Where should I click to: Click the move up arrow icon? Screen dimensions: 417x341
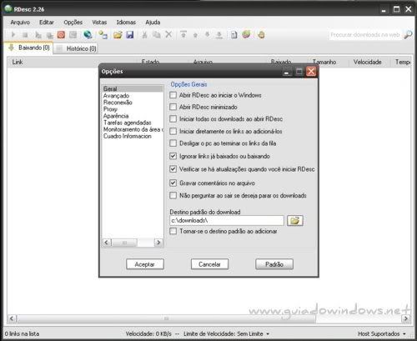point(195,35)
